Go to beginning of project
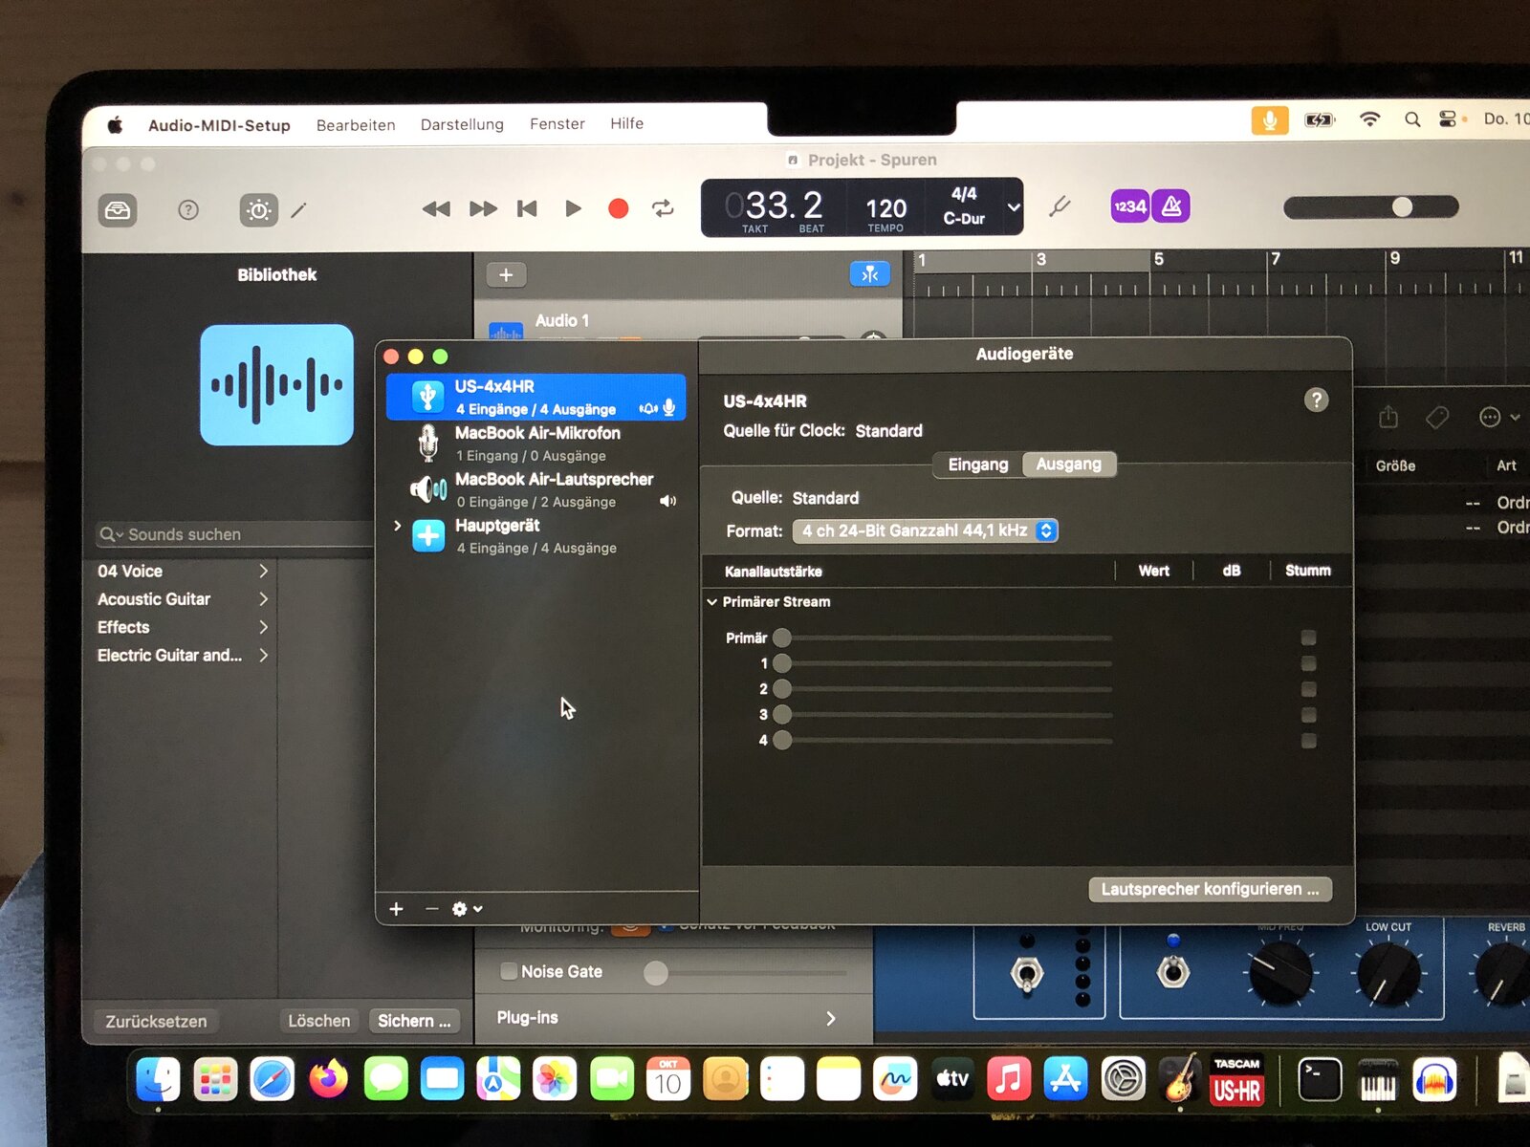Screen dimensions: 1530x1147 pyautogui.click(x=527, y=208)
